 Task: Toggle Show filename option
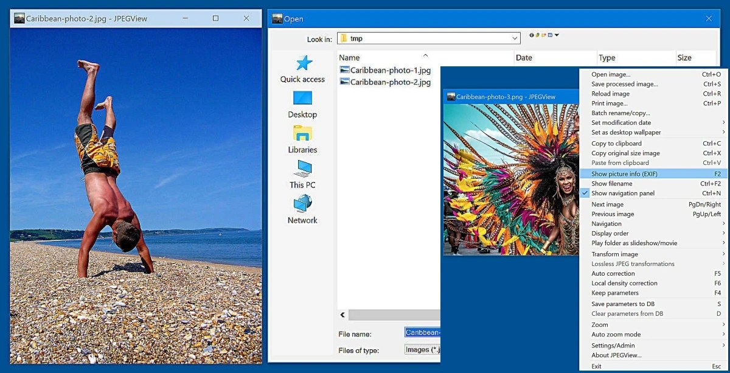pos(611,184)
